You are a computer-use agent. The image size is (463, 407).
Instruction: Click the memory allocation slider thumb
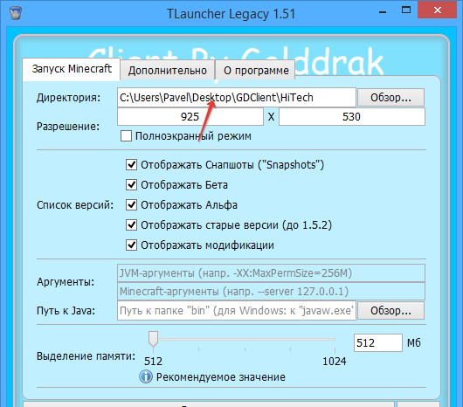click(x=153, y=339)
